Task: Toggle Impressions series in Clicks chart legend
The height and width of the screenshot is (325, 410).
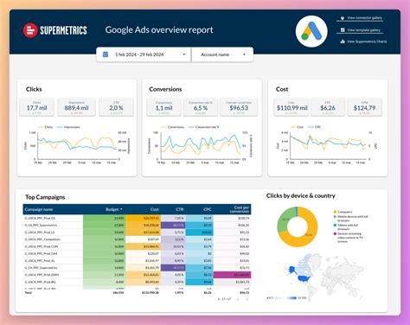Action: click(68, 127)
